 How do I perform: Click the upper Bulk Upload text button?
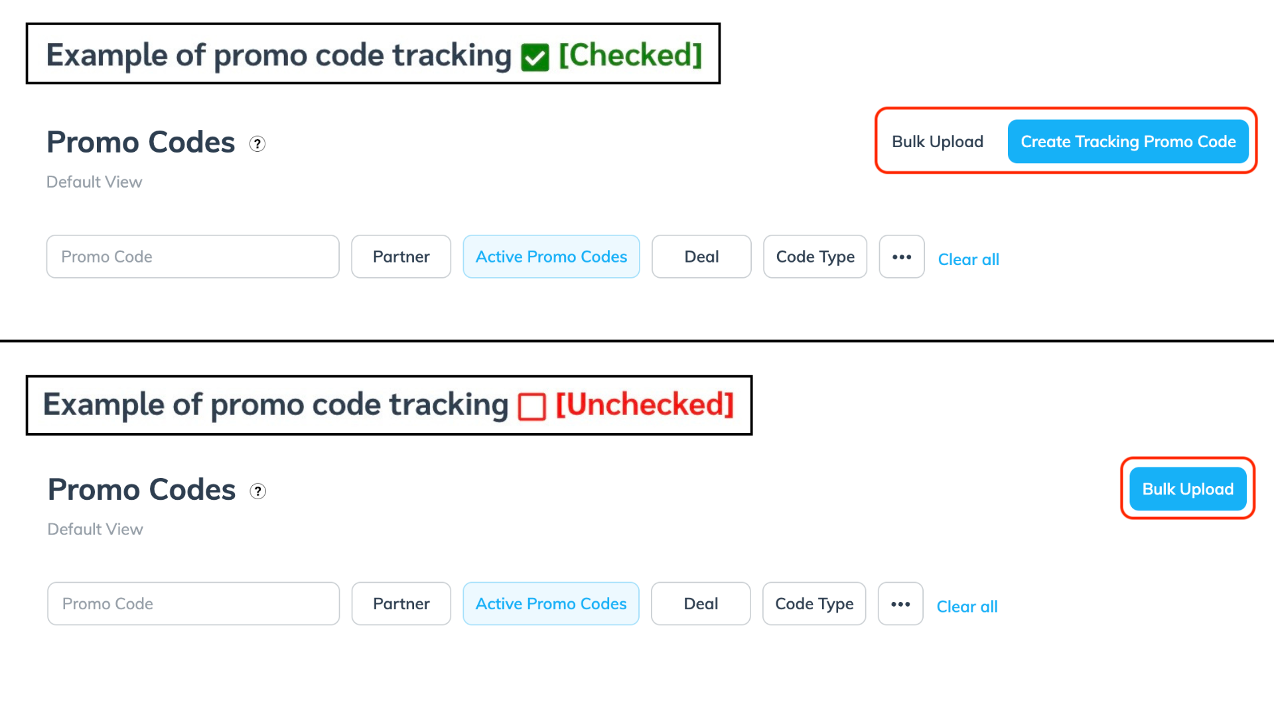coord(937,141)
